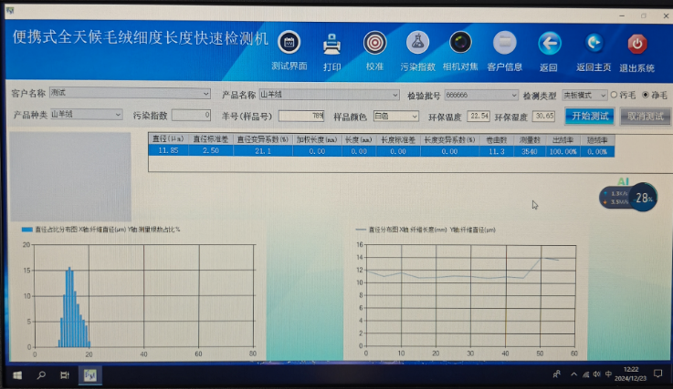This screenshot has height=389, width=673.
Task: Open the 校准 calibration target icon
Action: point(374,43)
